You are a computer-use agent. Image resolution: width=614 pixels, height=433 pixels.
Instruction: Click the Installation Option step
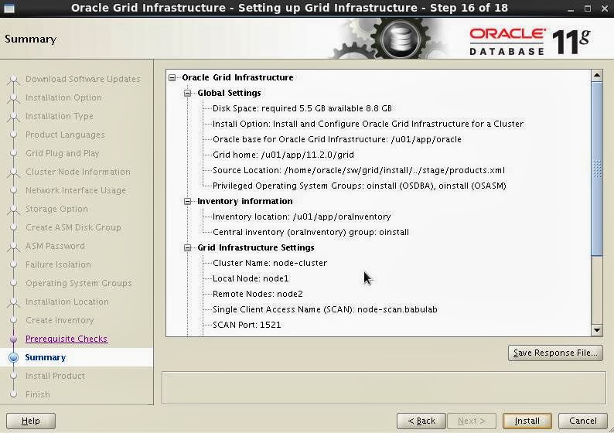click(63, 97)
